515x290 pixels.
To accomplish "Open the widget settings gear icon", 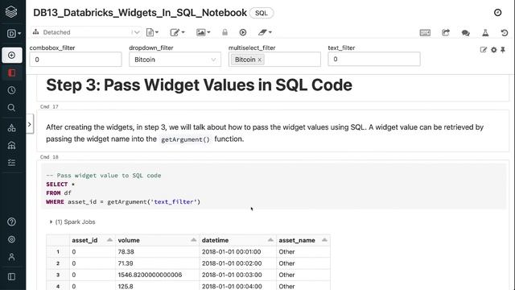I will click(493, 50).
